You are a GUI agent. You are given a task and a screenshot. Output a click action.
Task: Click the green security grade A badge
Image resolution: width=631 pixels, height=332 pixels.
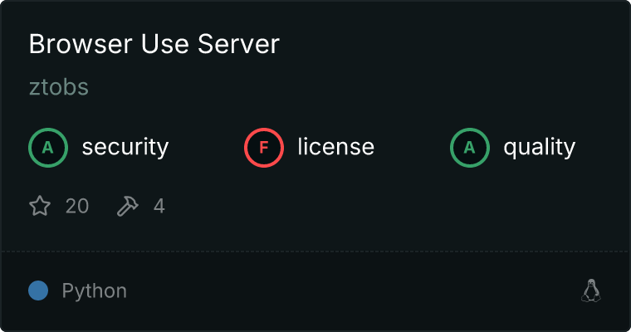[x=48, y=148]
